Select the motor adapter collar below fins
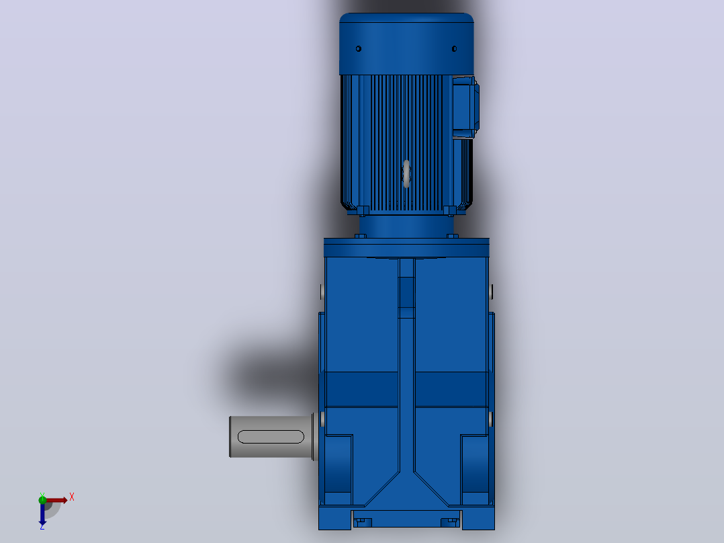Image resolution: width=724 pixels, height=543 pixels. (406, 227)
